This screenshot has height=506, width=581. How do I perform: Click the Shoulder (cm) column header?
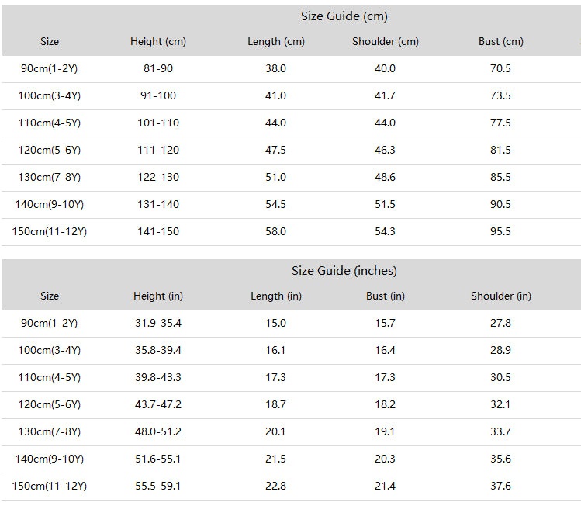click(x=386, y=41)
